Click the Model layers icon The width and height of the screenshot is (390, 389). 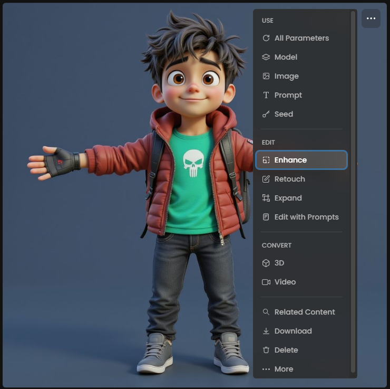[266, 57]
